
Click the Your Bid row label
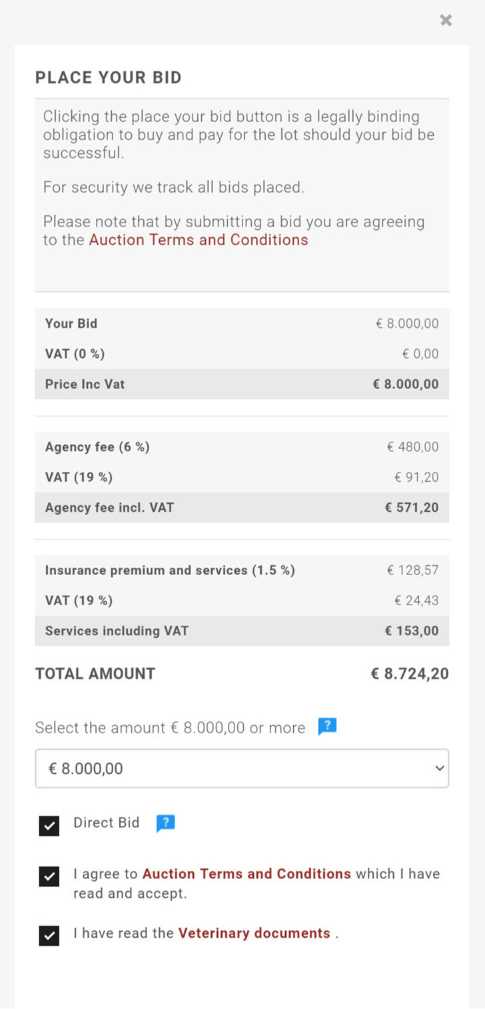coord(71,324)
